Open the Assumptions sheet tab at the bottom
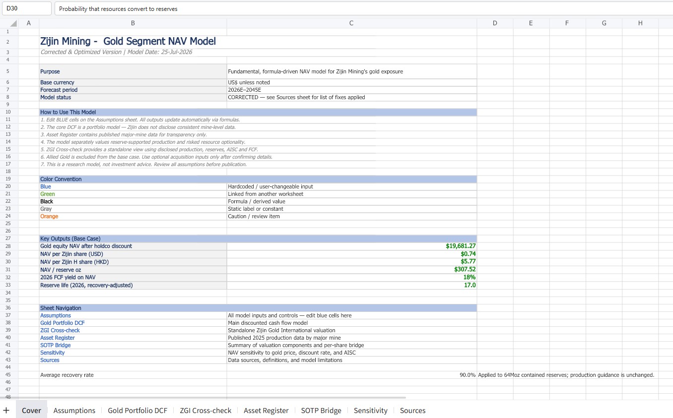The width and height of the screenshot is (673, 418). (74, 410)
